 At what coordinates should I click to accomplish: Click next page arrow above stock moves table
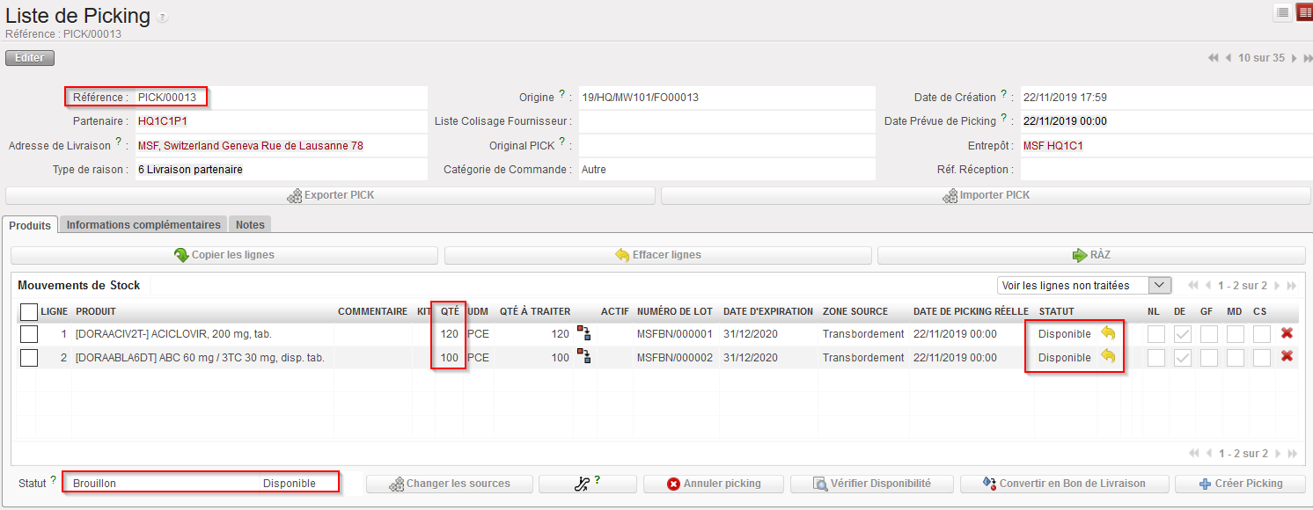(1278, 286)
